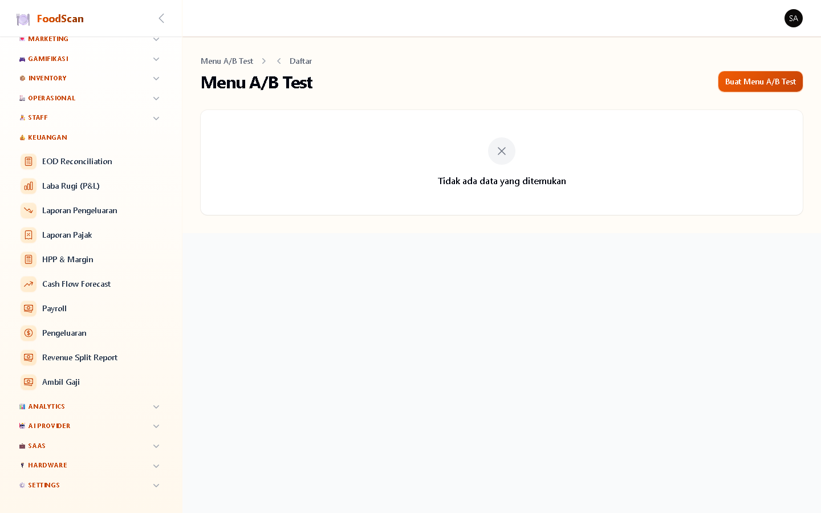
Task: Expand the Gamifikasi section chevron
Action: (x=156, y=59)
